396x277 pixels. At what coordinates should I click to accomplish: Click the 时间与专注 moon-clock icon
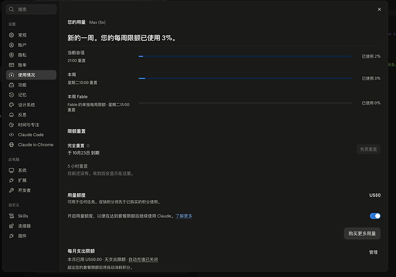pos(11,125)
